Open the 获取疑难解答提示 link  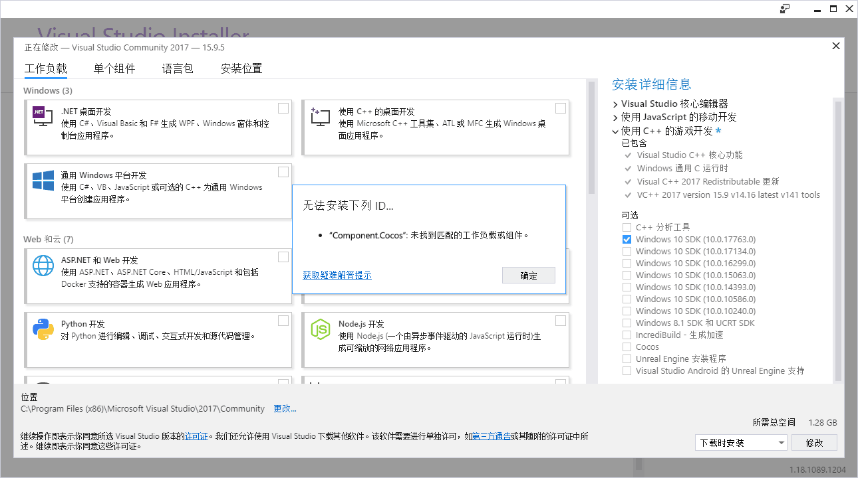[x=337, y=275]
